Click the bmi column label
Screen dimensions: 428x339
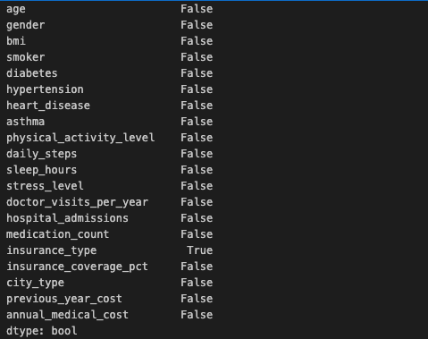click(16, 41)
